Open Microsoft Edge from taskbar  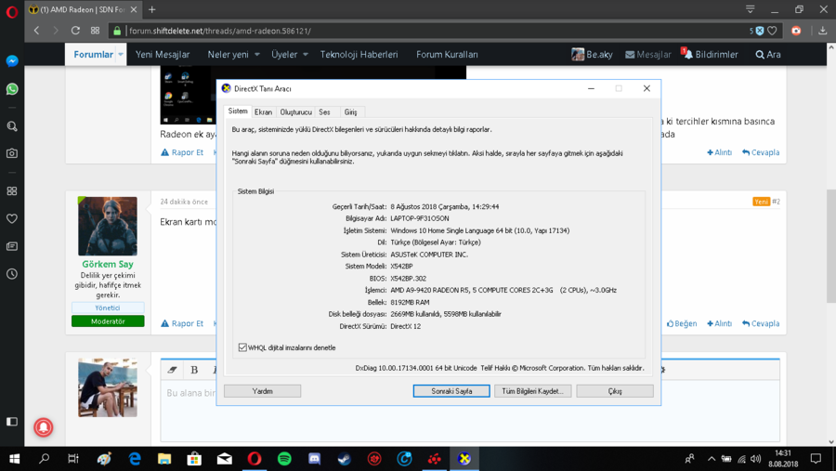point(135,458)
